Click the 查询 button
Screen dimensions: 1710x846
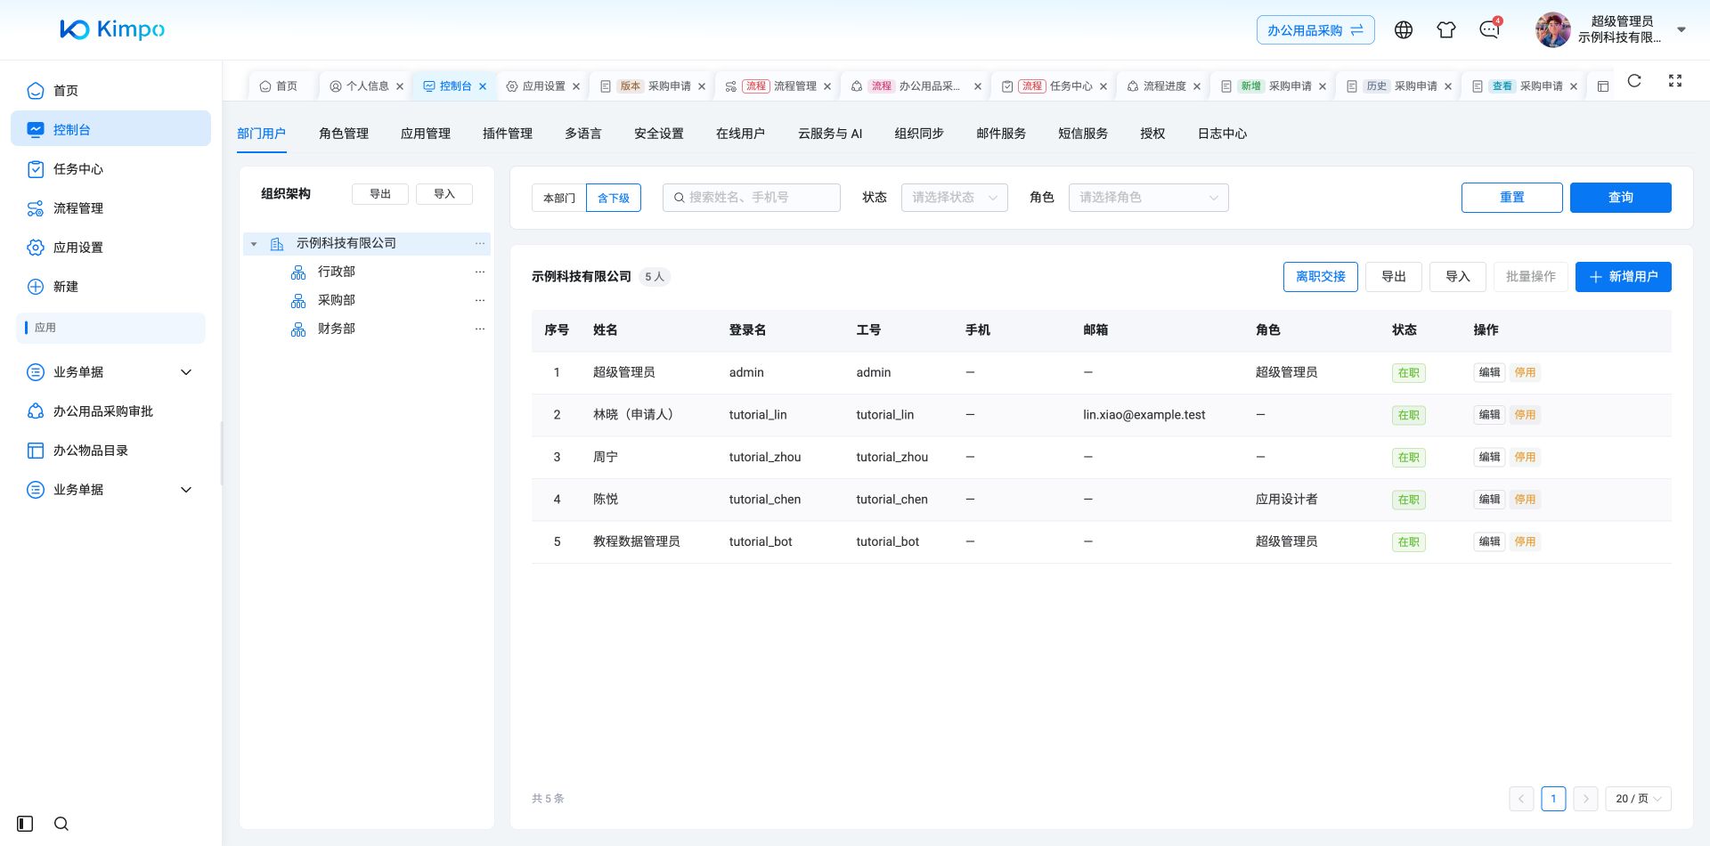tap(1620, 198)
